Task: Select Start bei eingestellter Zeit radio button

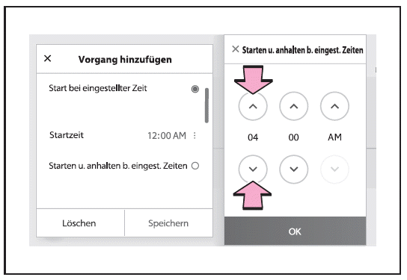Action: point(195,89)
